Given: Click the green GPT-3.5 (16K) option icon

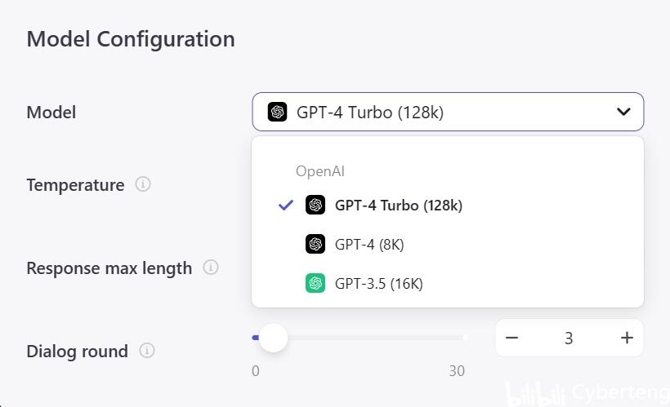Looking at the screenshot, I should click(315, 283).
